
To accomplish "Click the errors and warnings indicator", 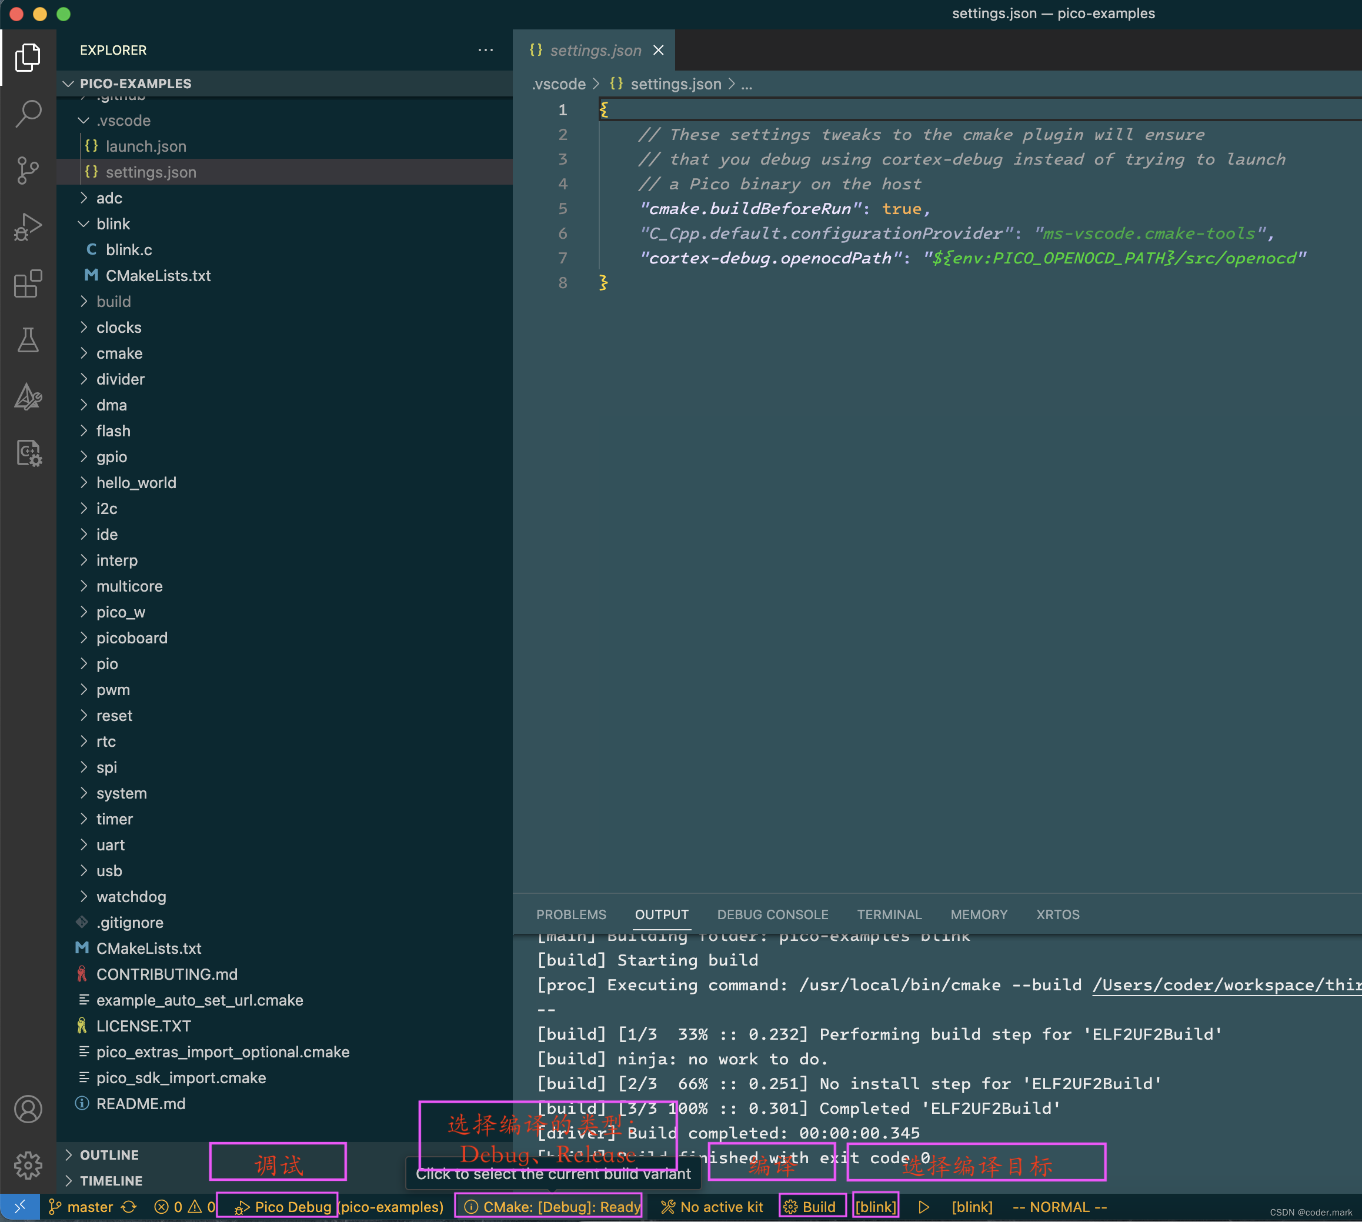I will 181,1207.
